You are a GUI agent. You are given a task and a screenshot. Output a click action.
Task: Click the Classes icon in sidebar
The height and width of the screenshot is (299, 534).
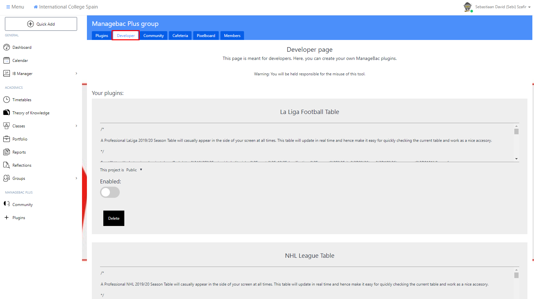point(7,126)
